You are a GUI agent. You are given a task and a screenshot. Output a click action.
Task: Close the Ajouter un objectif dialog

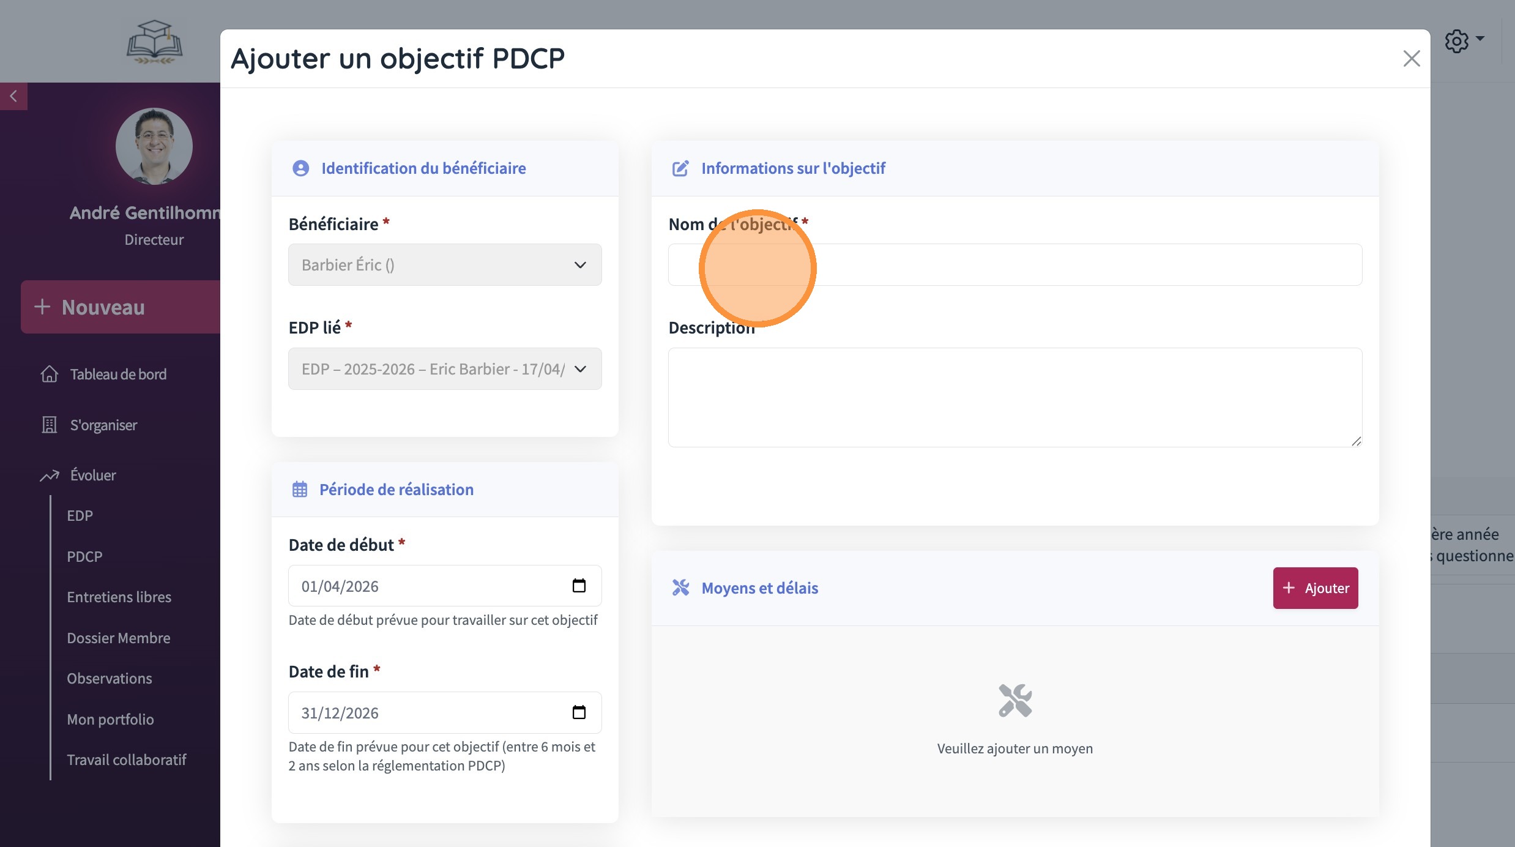(x=1411, y=59)
